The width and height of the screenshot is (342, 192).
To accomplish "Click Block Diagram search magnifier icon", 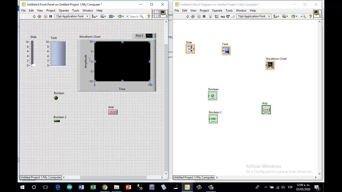I will pos(303,17).
